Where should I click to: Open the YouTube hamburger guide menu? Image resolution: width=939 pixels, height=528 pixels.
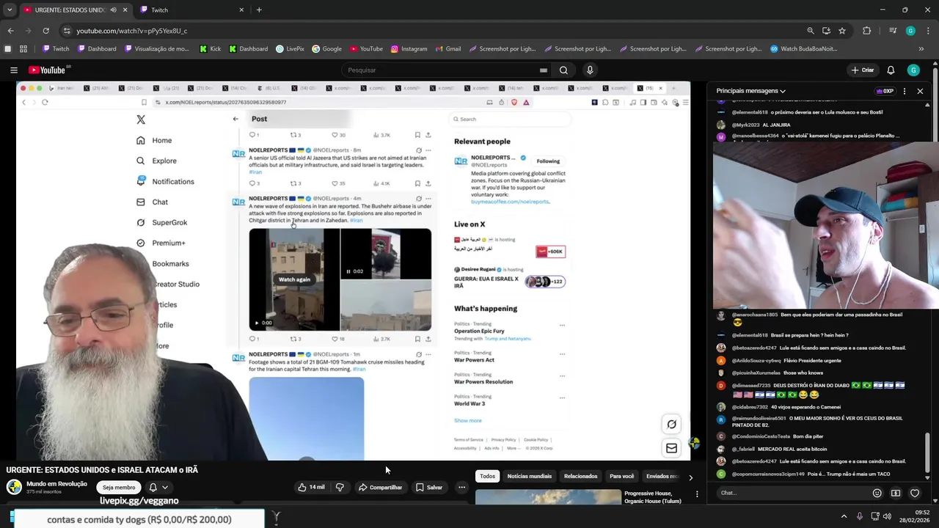coord(13,70)
